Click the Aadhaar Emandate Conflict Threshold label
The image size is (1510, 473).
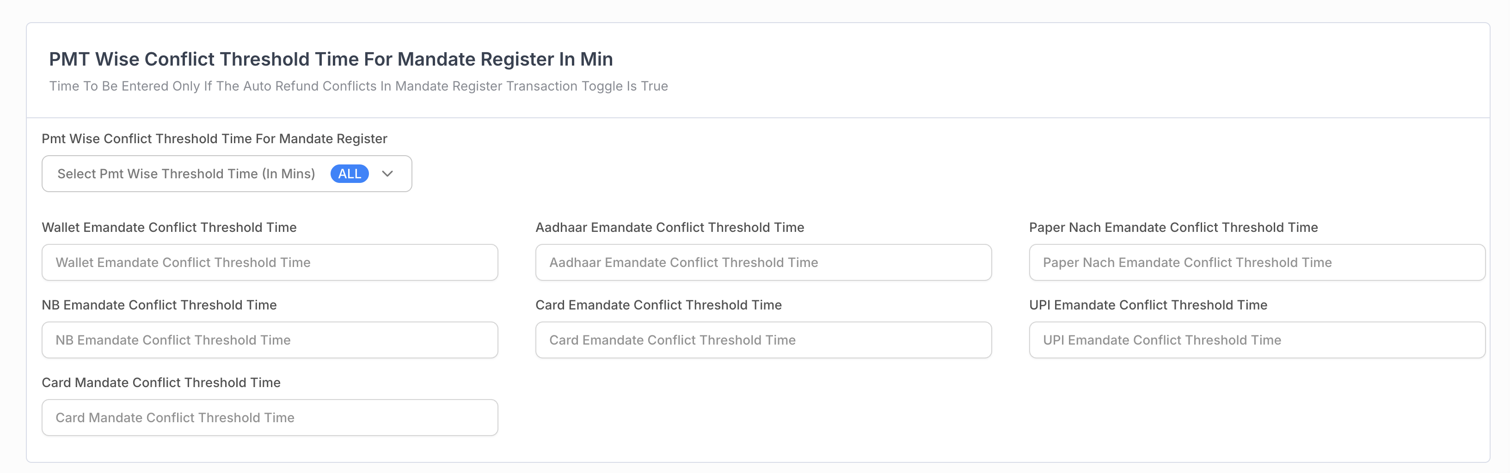coord(670,227)
